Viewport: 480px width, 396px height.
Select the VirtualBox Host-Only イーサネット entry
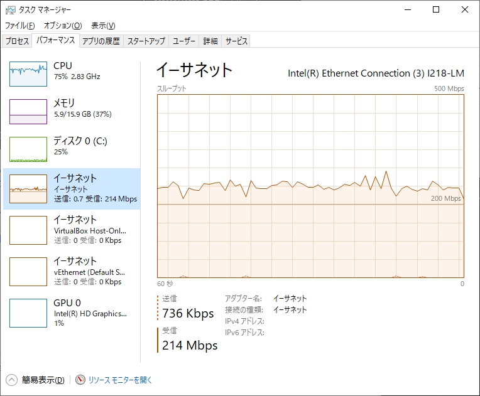(x=72, y=230)
